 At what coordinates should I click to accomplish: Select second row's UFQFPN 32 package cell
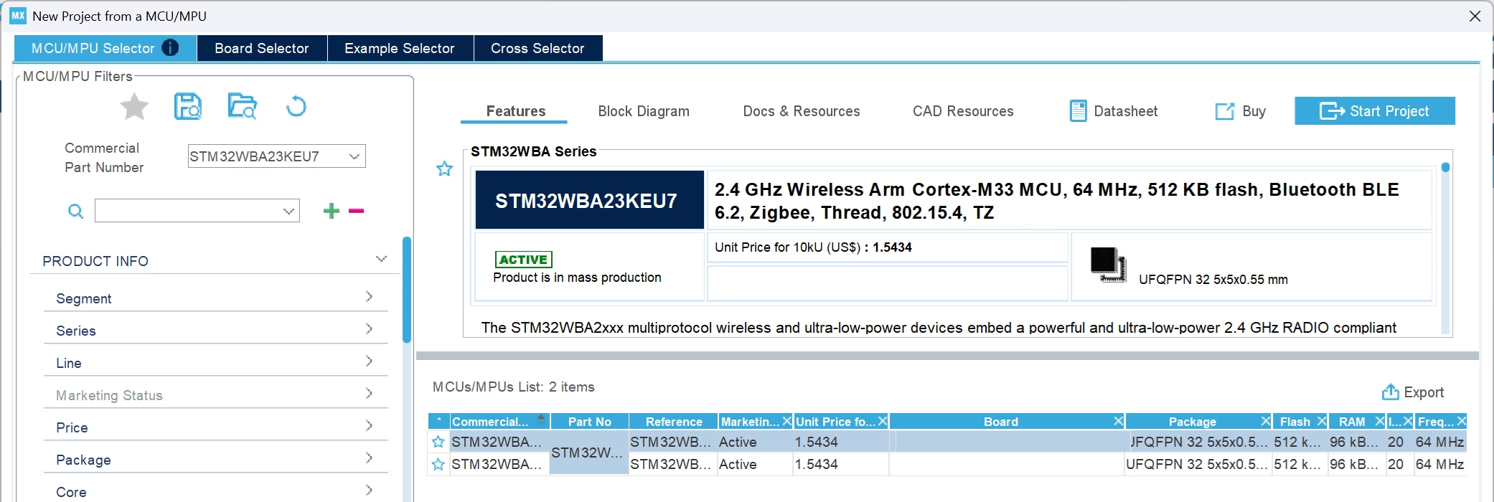pyautogui.click(x=1198, y=464)
